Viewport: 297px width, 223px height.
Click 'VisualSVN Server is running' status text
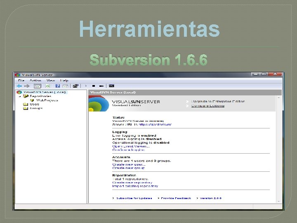click(x=138, y=121)
